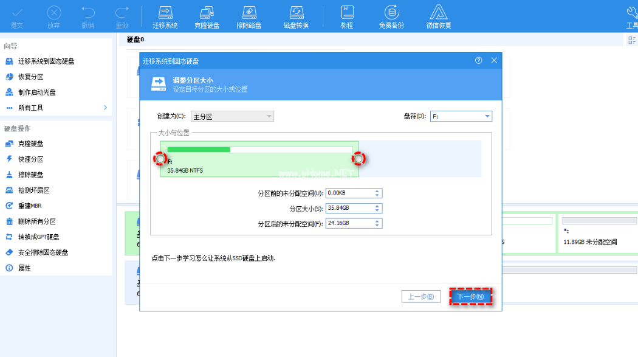Click the 免费备份 toolbar icon
The width and height of the screenshot is (638, 357).
391,16
